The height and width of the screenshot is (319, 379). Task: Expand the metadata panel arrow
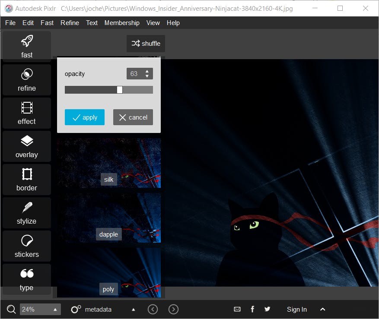point(134,310)
